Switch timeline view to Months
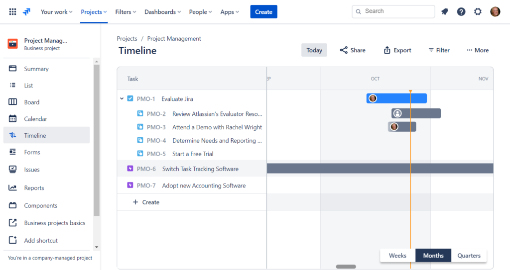This screenshot has height=270, width=510. coord(433,256)
